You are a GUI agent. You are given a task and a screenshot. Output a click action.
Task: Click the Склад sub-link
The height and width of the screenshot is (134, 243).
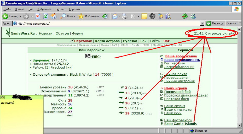(x=105, y=45)
